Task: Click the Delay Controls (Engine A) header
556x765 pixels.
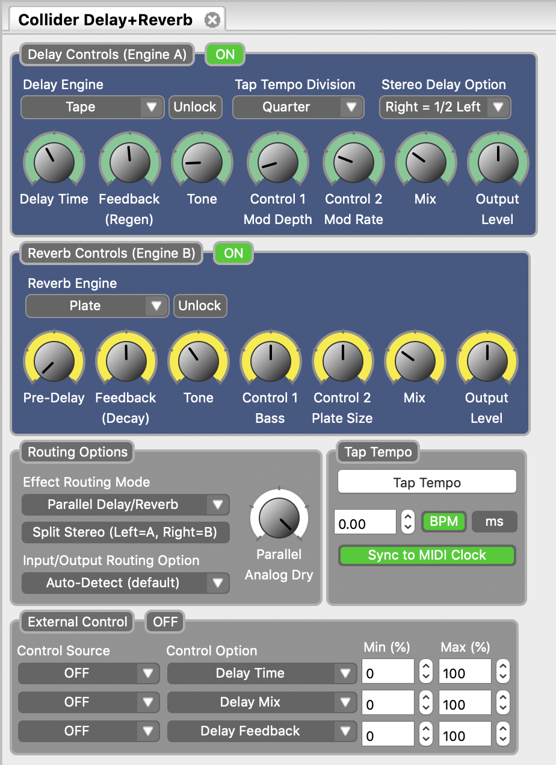Action: pyautogui.click(x=107, y=54)
